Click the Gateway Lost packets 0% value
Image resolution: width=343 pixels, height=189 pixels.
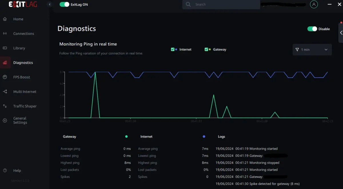tap(128, 170)
